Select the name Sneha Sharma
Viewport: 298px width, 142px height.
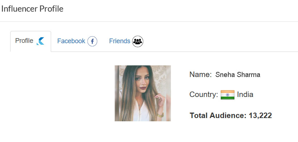tap(238, 75)
